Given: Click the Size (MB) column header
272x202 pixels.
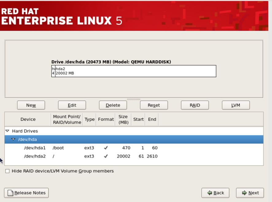Looking at the screenshot, I should point(123,119).
